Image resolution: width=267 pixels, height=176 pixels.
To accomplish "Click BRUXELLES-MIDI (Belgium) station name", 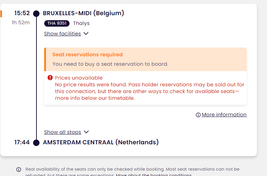I will coord(83,13).
